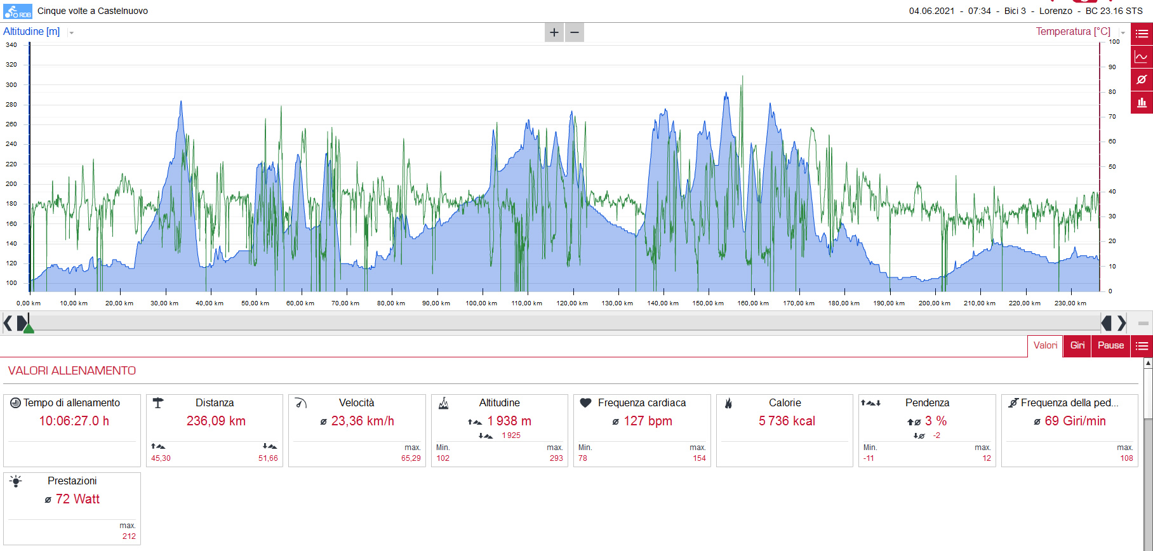Viewport: 1153px width, 551px height.
Task: Toggle the average values icon in sidebar
Action: (x=1142, y=79)
